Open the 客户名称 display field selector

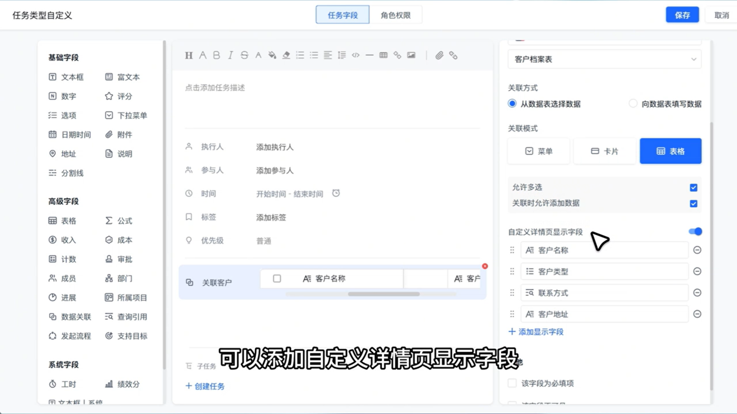(x=605, y=250)
